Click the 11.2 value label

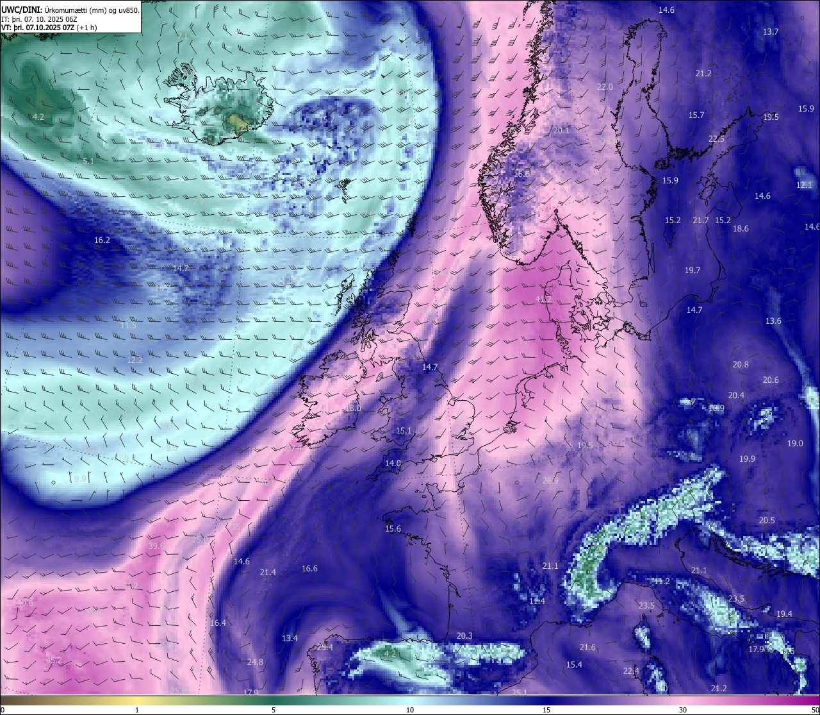[661, 581]
